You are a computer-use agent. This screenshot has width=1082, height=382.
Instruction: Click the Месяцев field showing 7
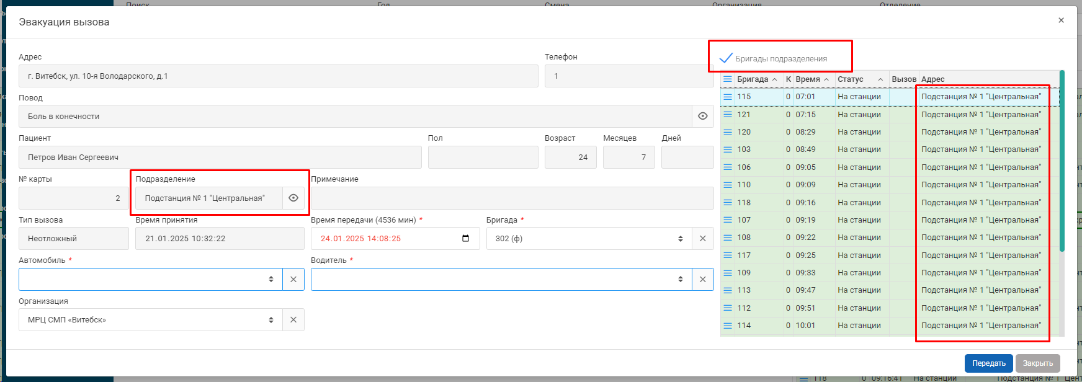[x=629, y=158]
